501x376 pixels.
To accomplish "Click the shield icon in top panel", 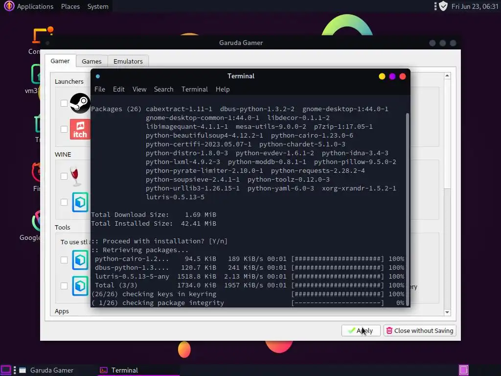I will [x=443, y=6].
